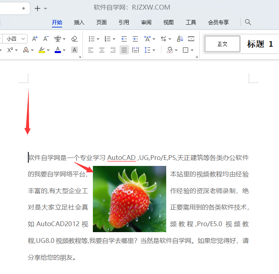This screenshot has height=274, width=279.
Task: Click the text 本站里的视频教程均由经验
Action: [x=209, y=174]
